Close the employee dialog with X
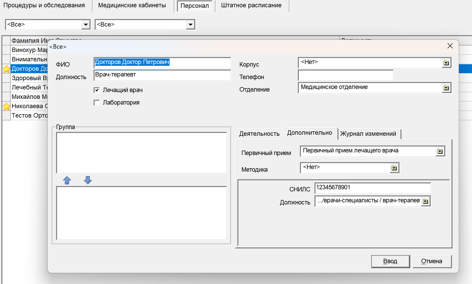This screenshot has width=472, height=284. click(x=450, y=46)
